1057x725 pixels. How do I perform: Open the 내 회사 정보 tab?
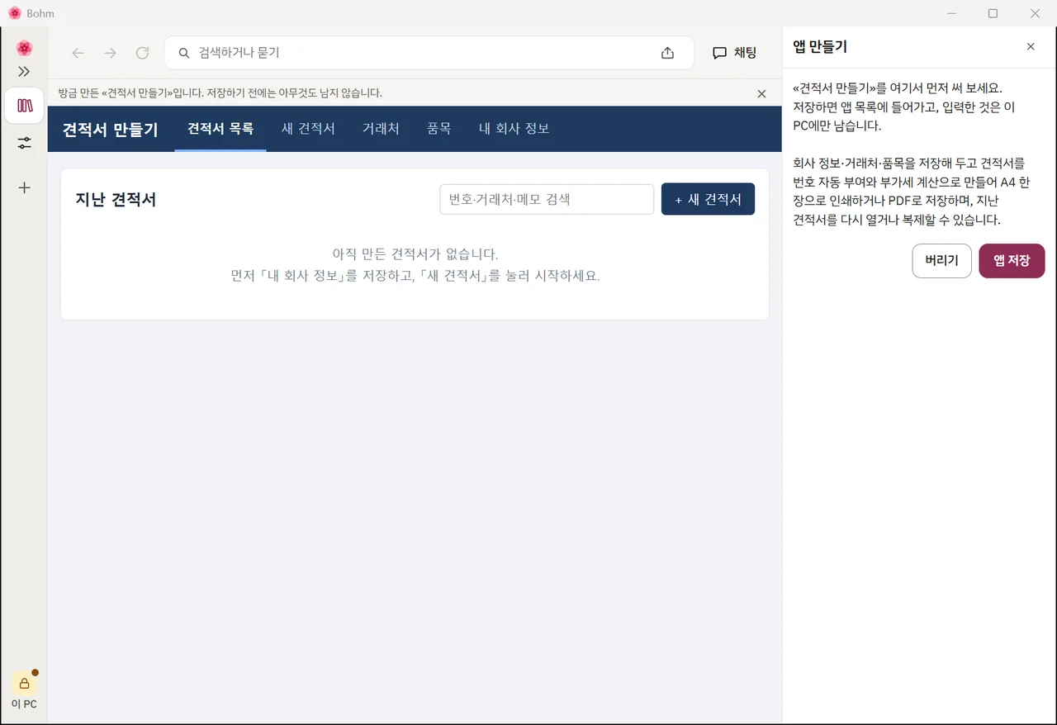514,129
